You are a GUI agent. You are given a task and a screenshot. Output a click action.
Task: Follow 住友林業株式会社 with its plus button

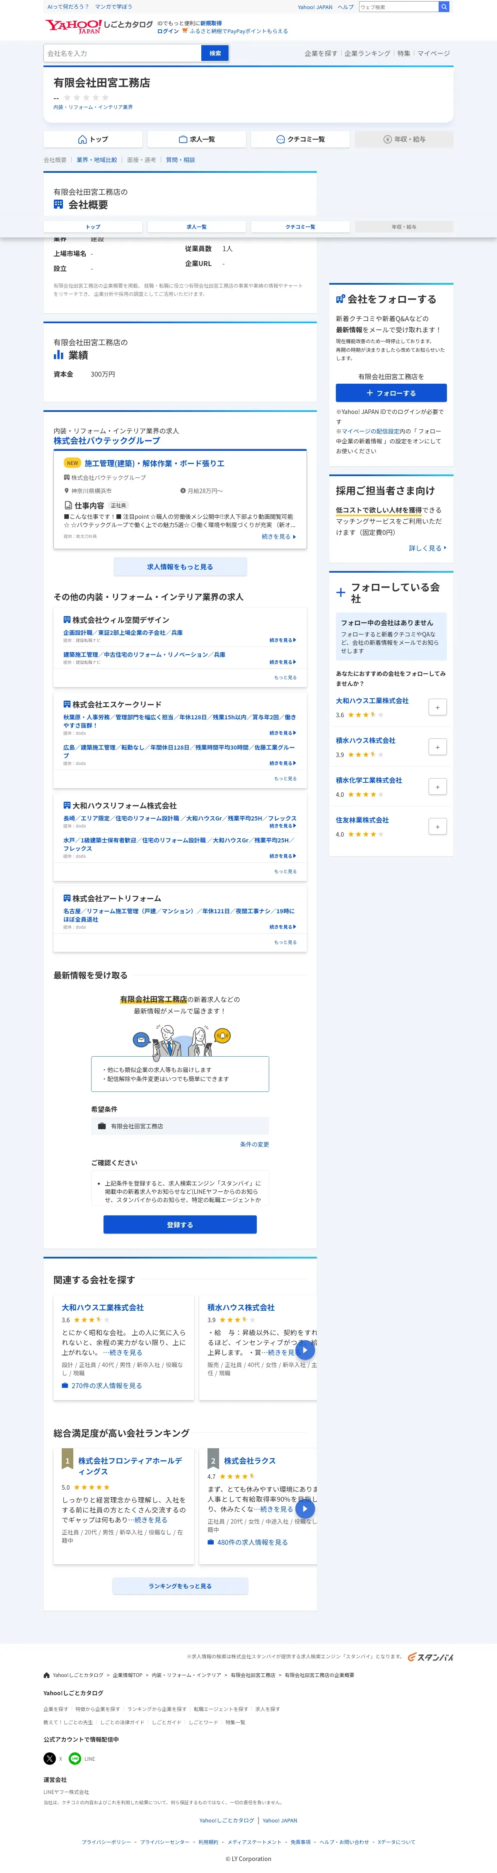coord(437,827)
